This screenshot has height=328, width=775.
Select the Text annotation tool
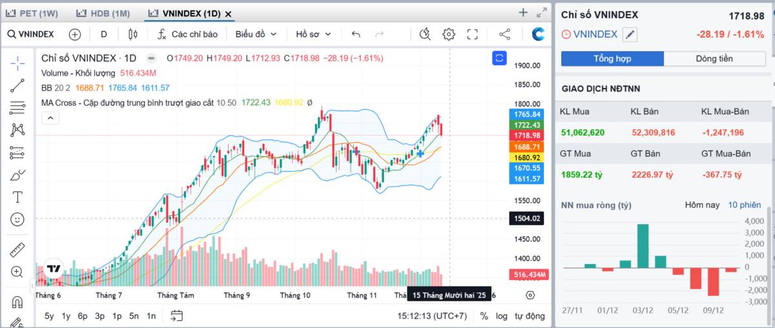point(17,197)
